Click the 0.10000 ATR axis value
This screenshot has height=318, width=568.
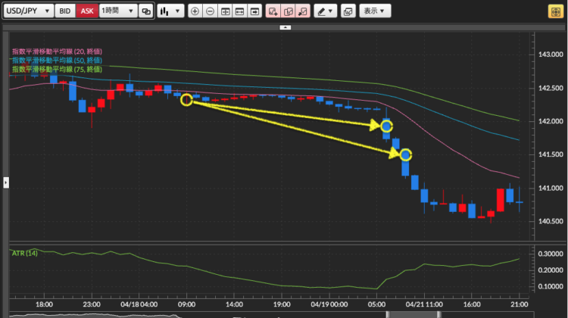click(551, 286)
